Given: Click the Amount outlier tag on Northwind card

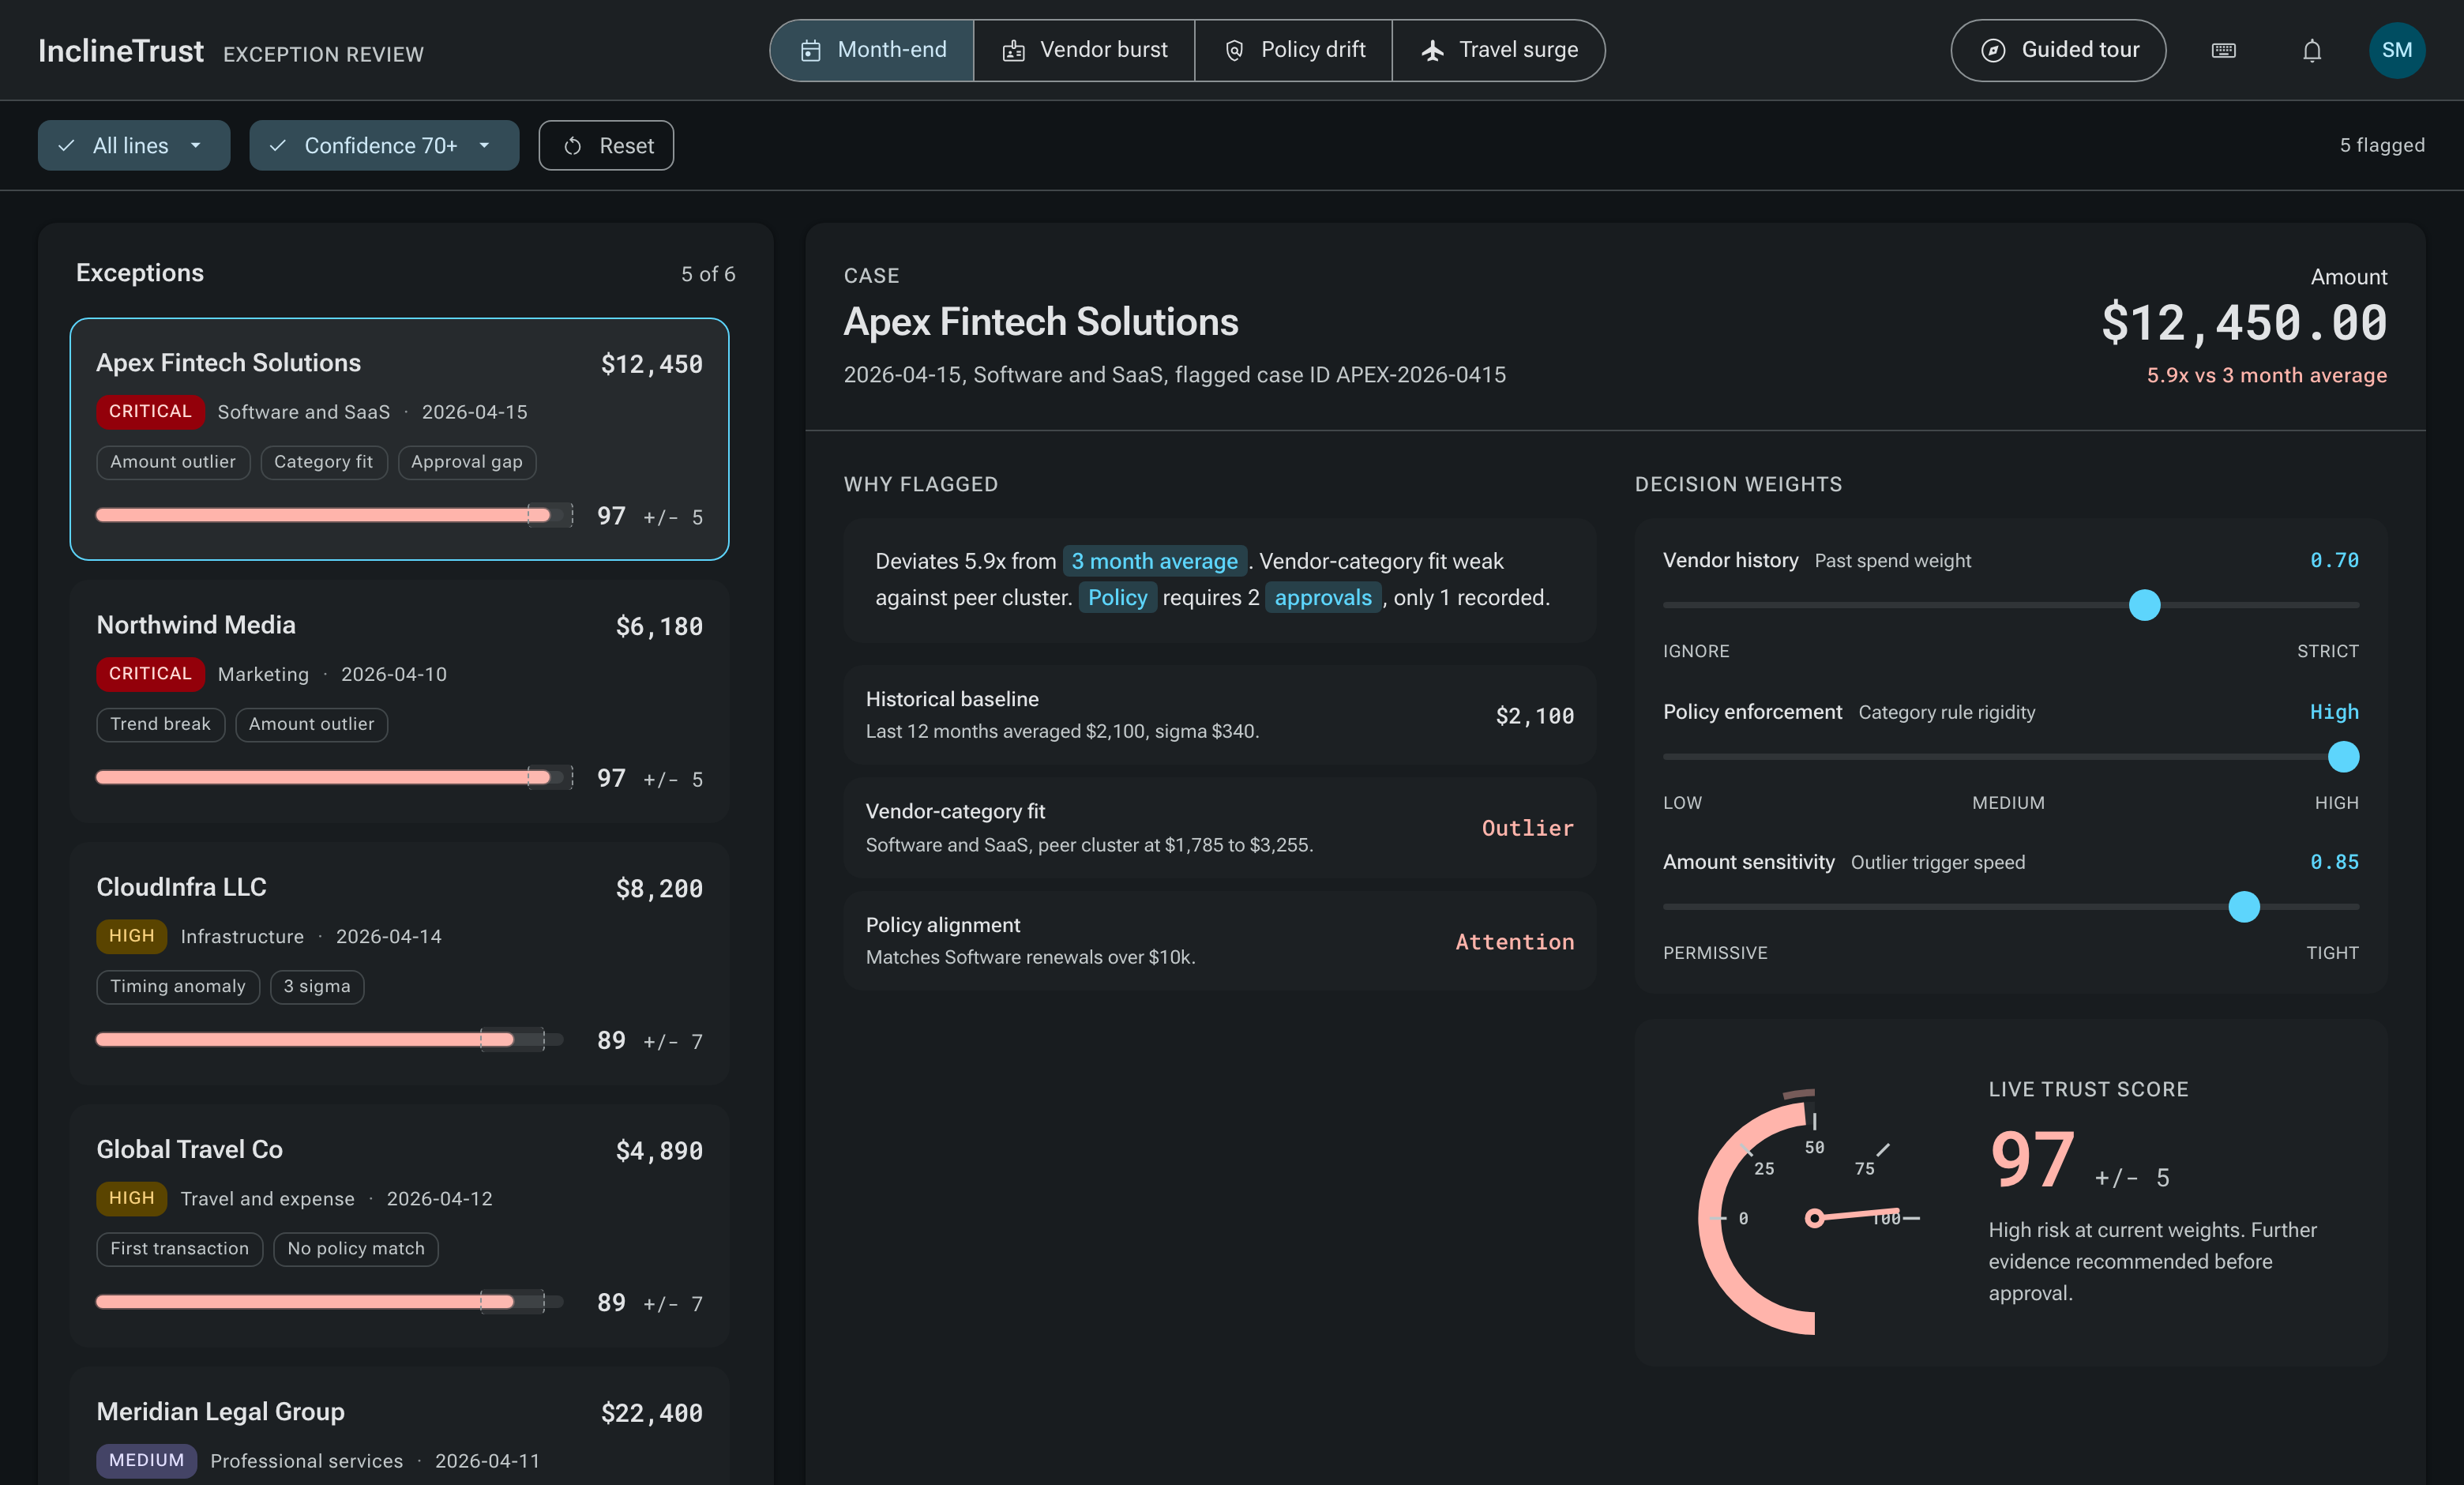Looking at the screenshot, I should coord(311,724).
